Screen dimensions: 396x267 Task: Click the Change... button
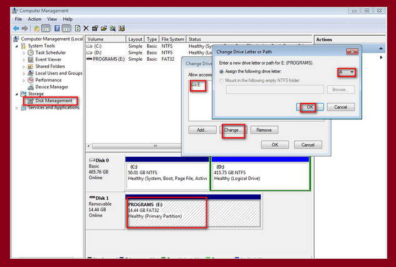pyautogui.click(x=233, y=130)
